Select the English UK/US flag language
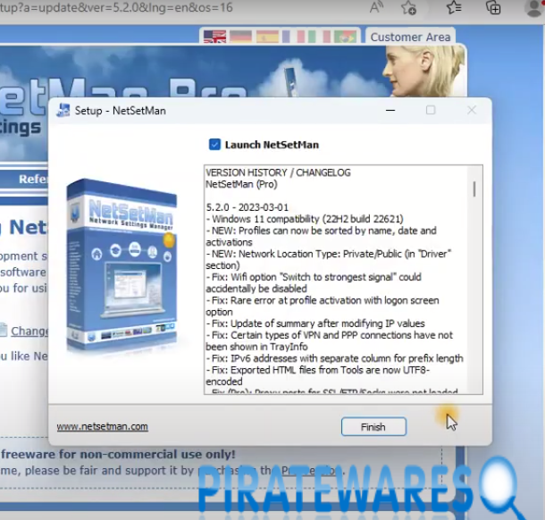This screenshot has height=520, width=545. [x=214, y=37]
